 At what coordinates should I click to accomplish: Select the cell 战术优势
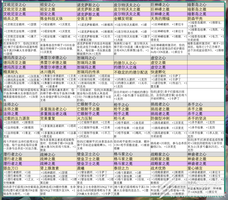169,168
